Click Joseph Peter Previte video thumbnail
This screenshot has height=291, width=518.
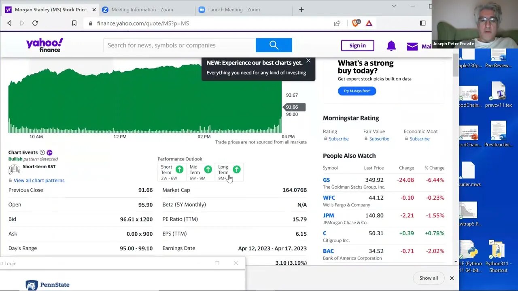tap(475, 24)
